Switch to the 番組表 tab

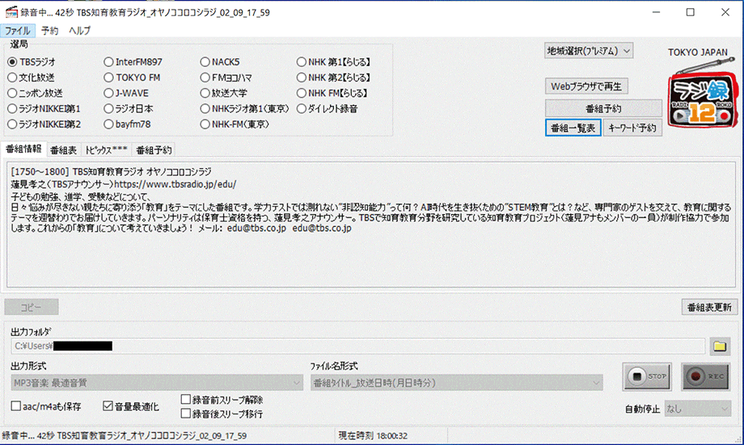[x=64, y=150]
